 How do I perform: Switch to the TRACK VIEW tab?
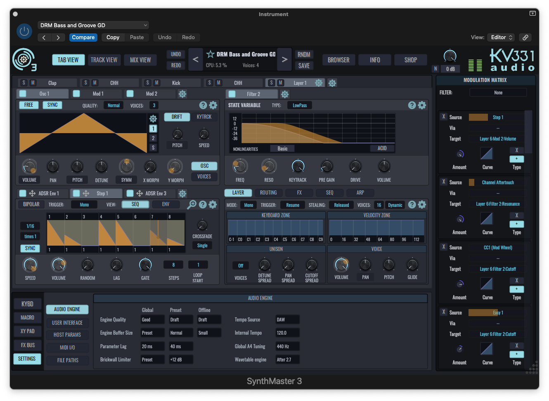pyautogui.click(x=104, y=59)
